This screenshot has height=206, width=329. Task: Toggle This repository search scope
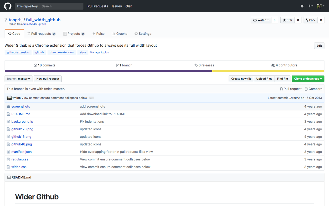(27, 6)
